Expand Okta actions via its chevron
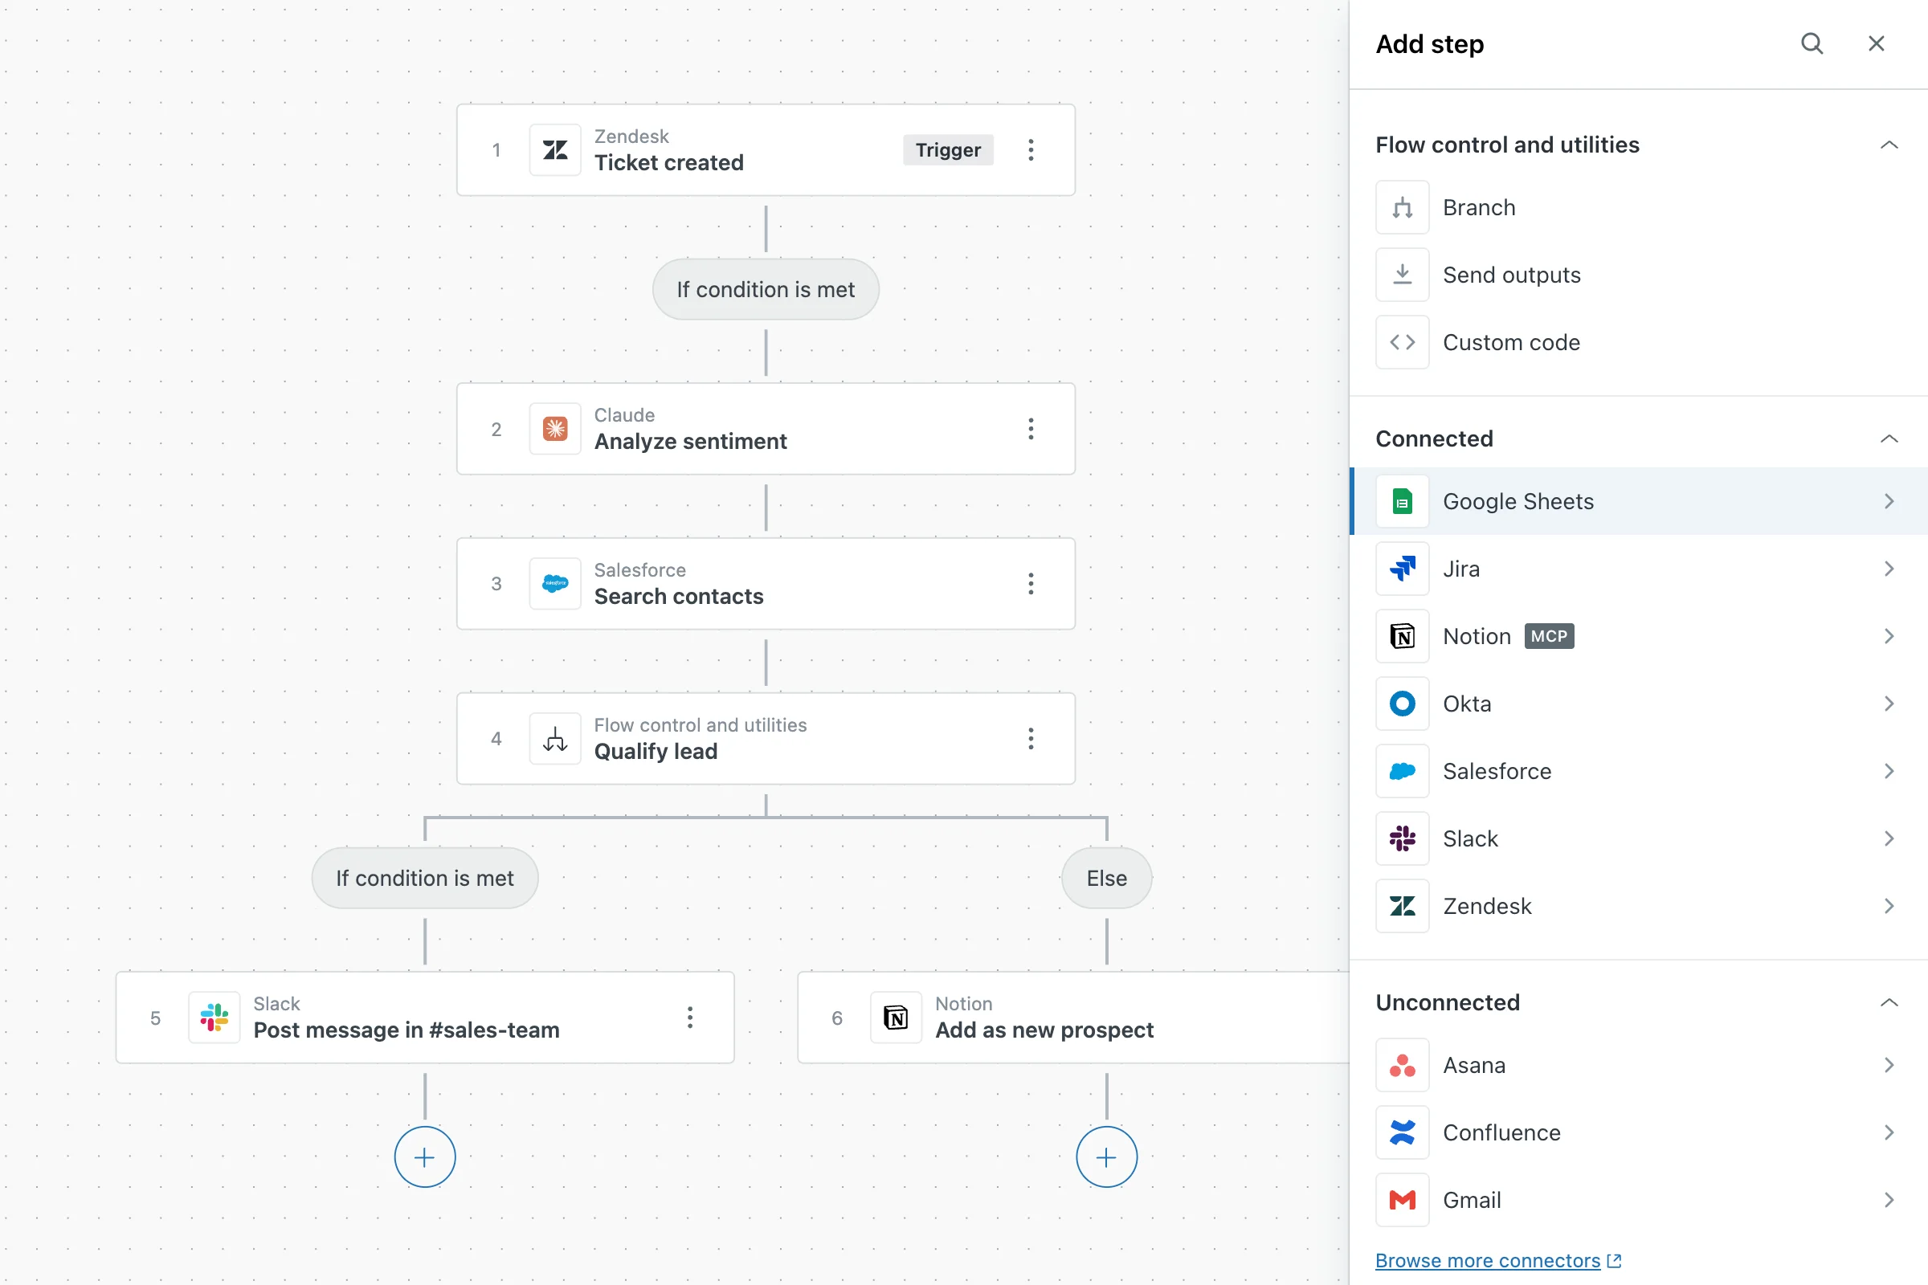Screen dimensions: 1928x1285 (1889, 704)
